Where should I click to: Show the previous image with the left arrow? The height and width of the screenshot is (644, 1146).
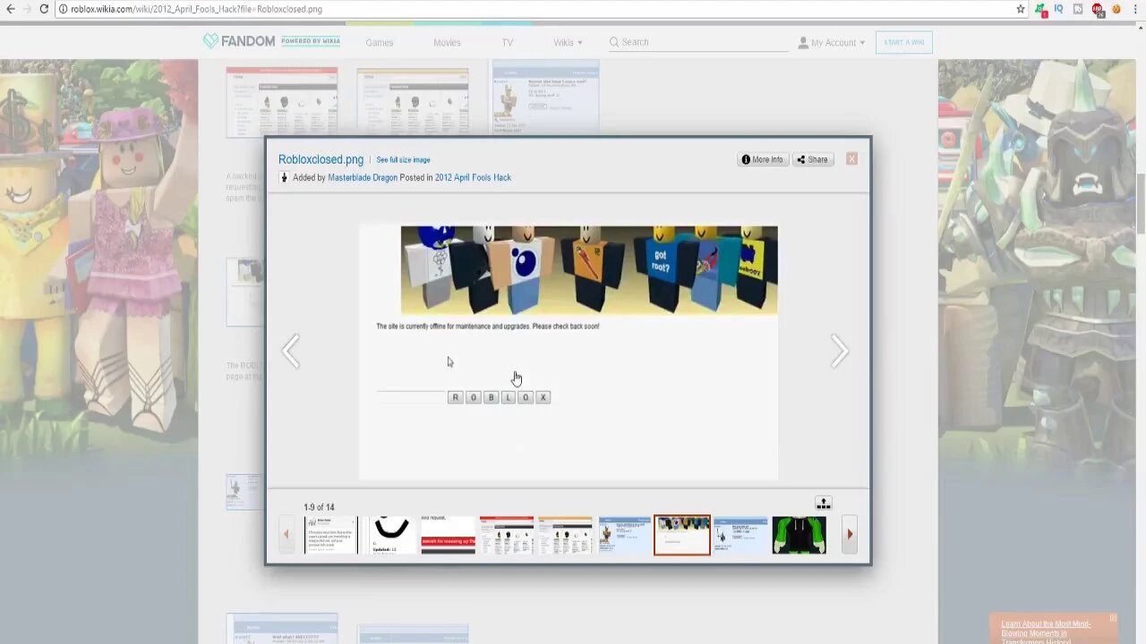point(291,352)
